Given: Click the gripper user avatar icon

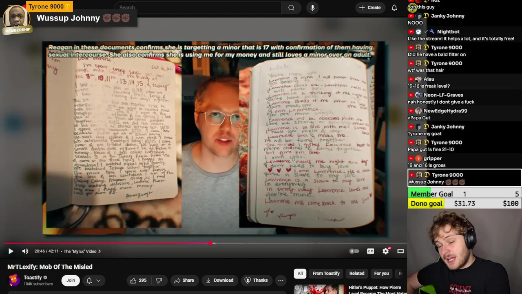Looking at the screenshot, I should [x=418, y=158].
